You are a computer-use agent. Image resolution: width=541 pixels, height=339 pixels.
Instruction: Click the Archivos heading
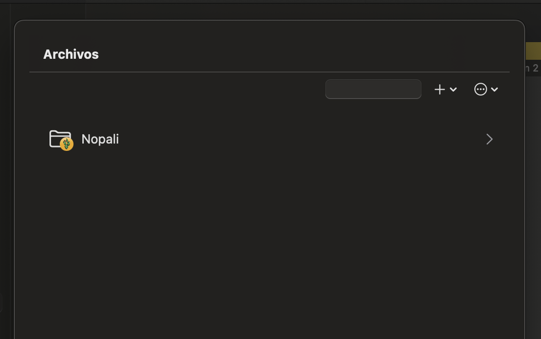[x=71, y=54]
